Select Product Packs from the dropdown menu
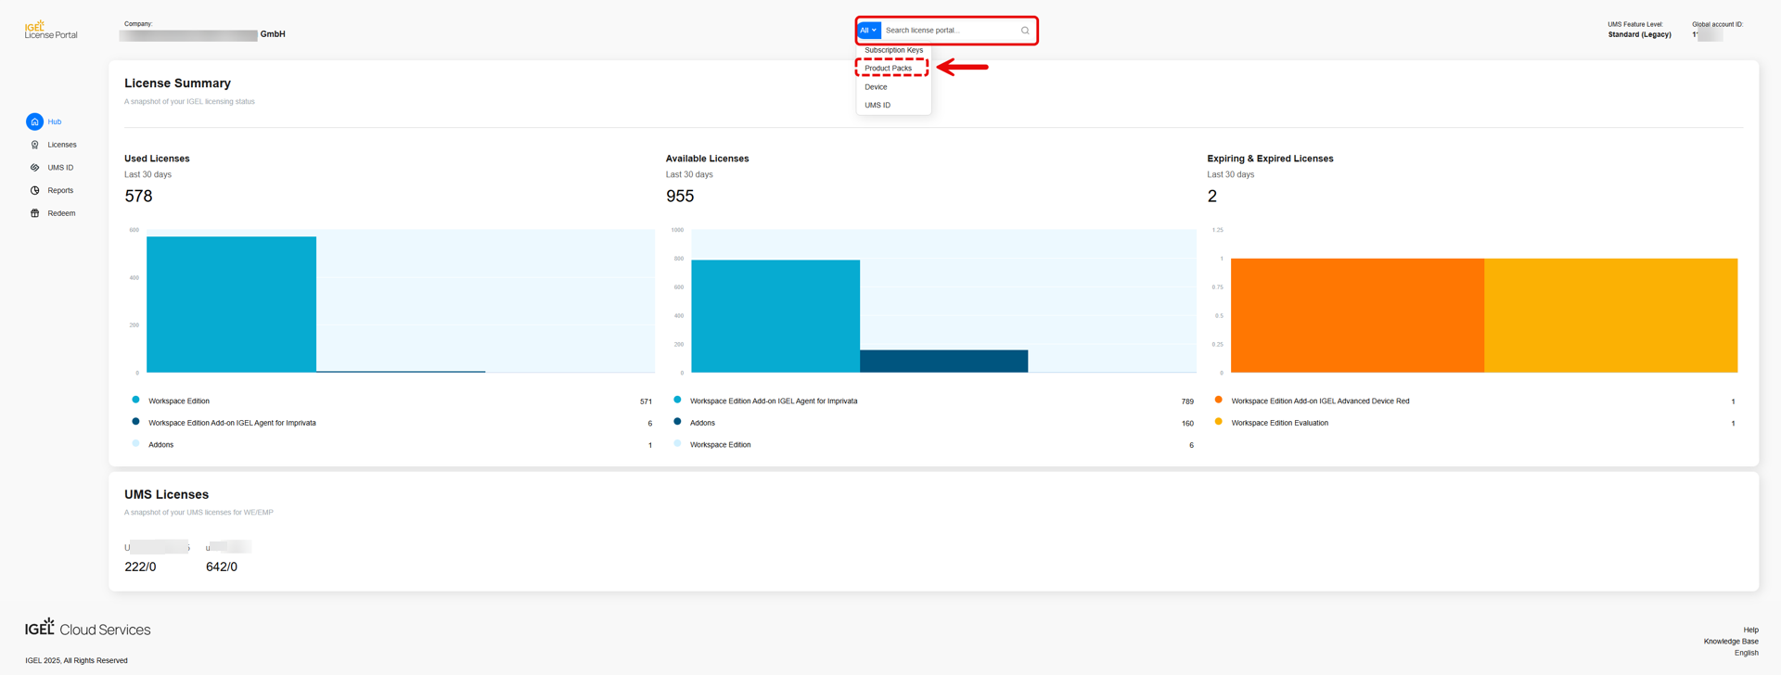The width and height of the screenshot is (1781, 675). point(888,69)
